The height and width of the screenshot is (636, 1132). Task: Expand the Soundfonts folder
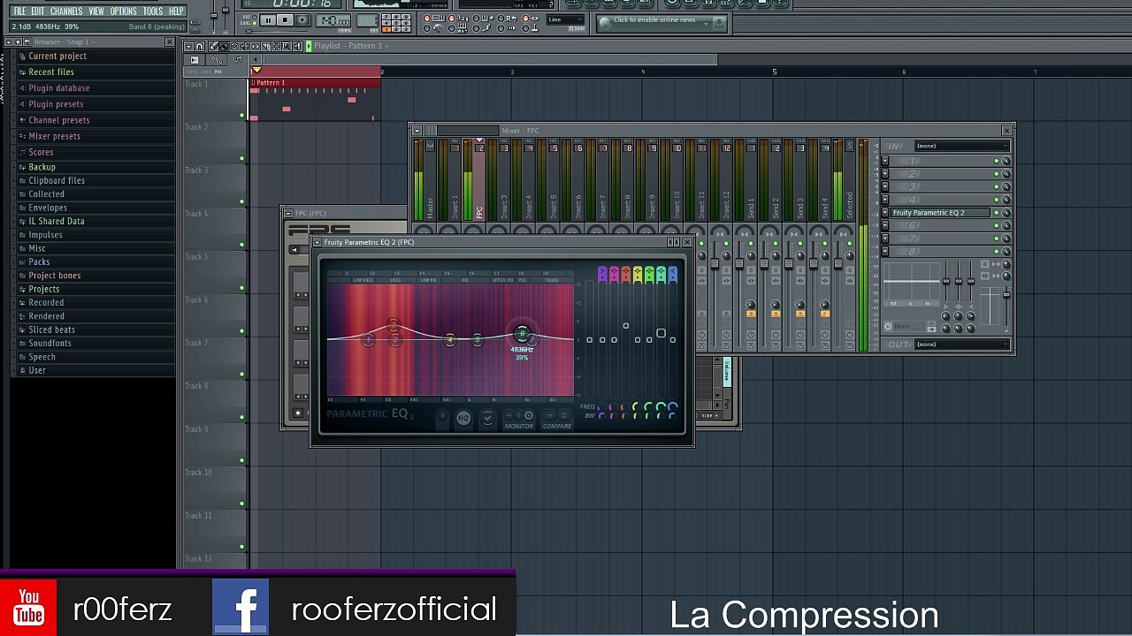(96, 343)
